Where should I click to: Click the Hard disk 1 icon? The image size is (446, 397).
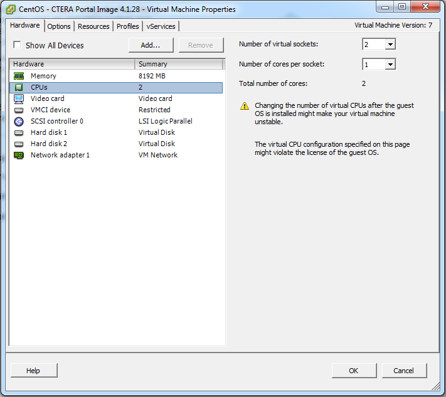[19, 132]
